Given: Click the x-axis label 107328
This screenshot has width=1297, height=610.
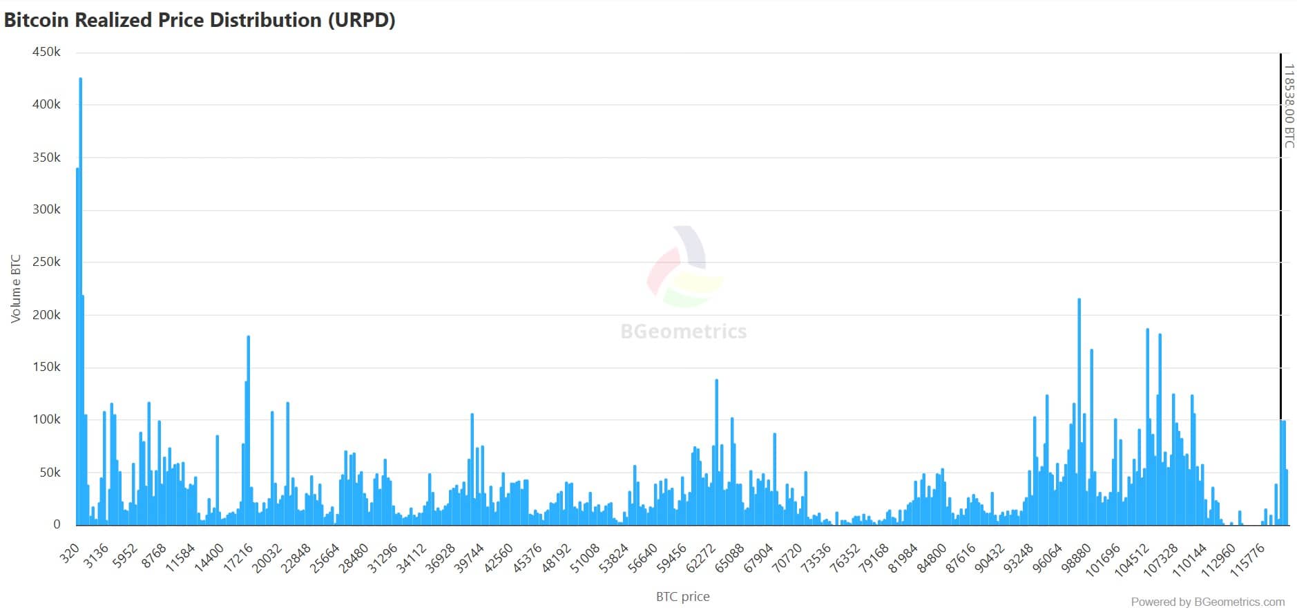Looking at the screenshot, I should 1160,560.
